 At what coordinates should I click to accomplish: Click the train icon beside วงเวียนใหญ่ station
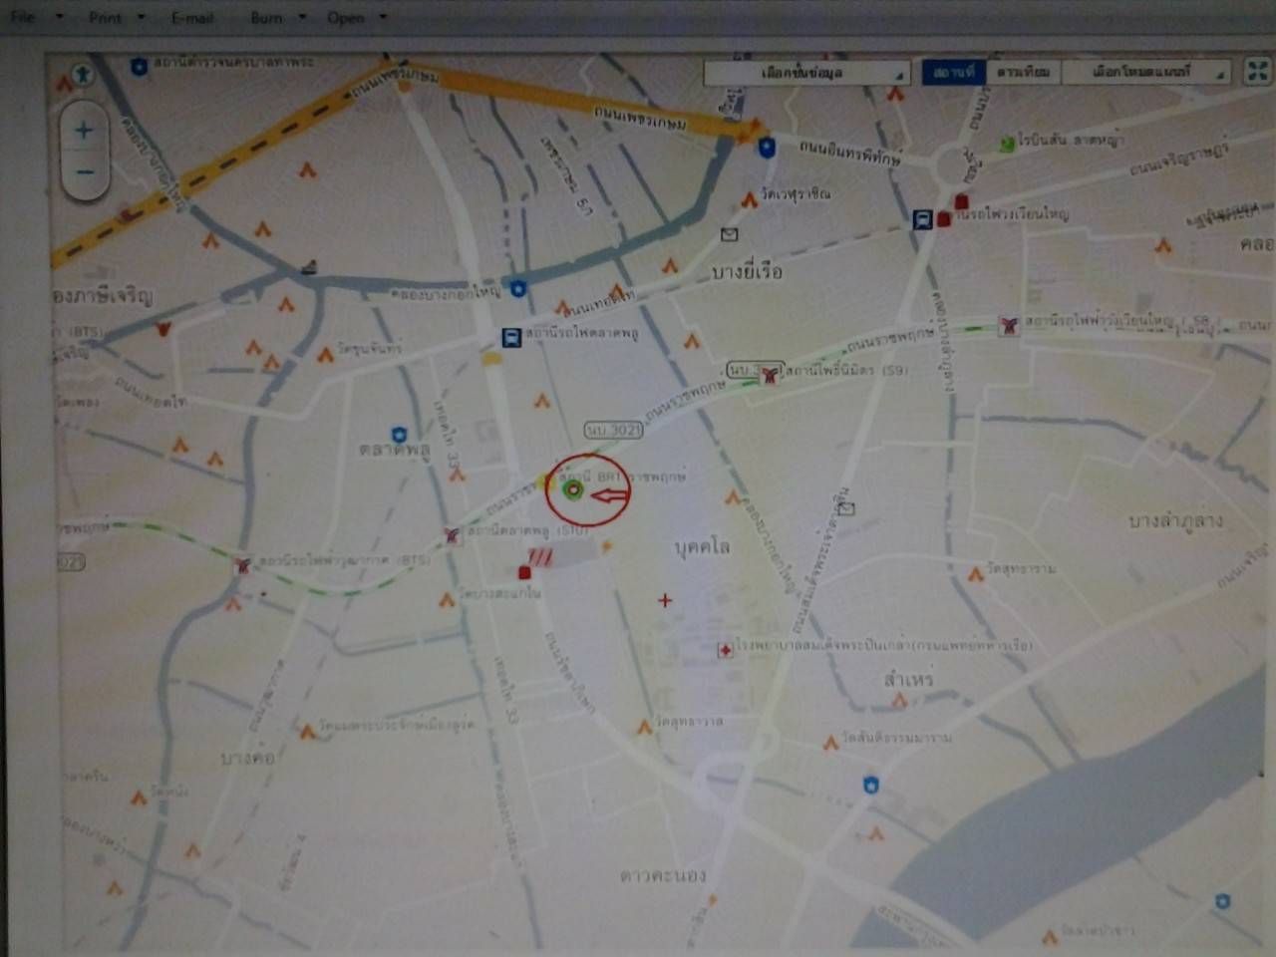click(x=922, y=219)
